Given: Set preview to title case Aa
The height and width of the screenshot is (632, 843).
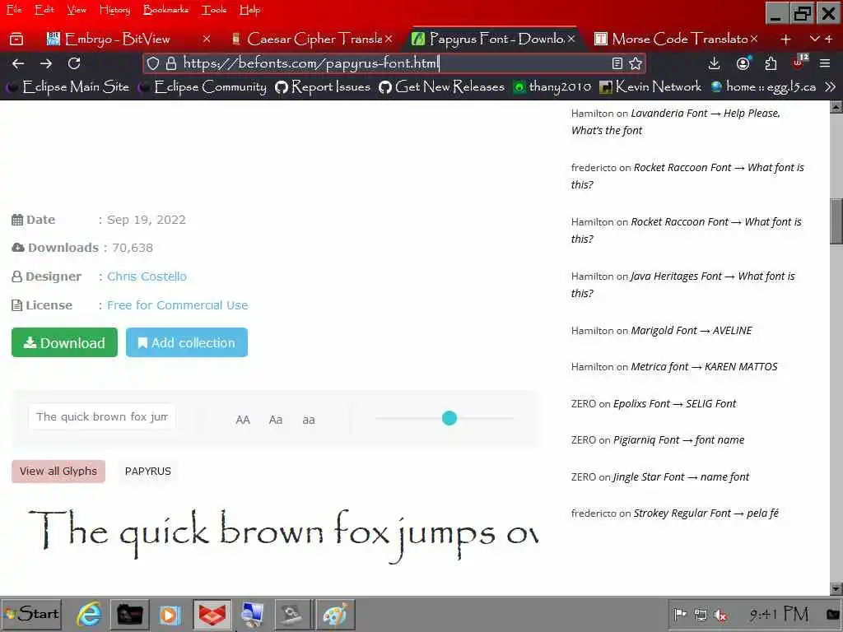Looking at the screenshot, I should [276, 420].
